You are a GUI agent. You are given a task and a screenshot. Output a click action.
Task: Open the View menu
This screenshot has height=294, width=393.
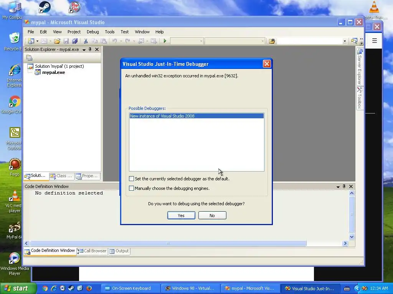[57, 32]
